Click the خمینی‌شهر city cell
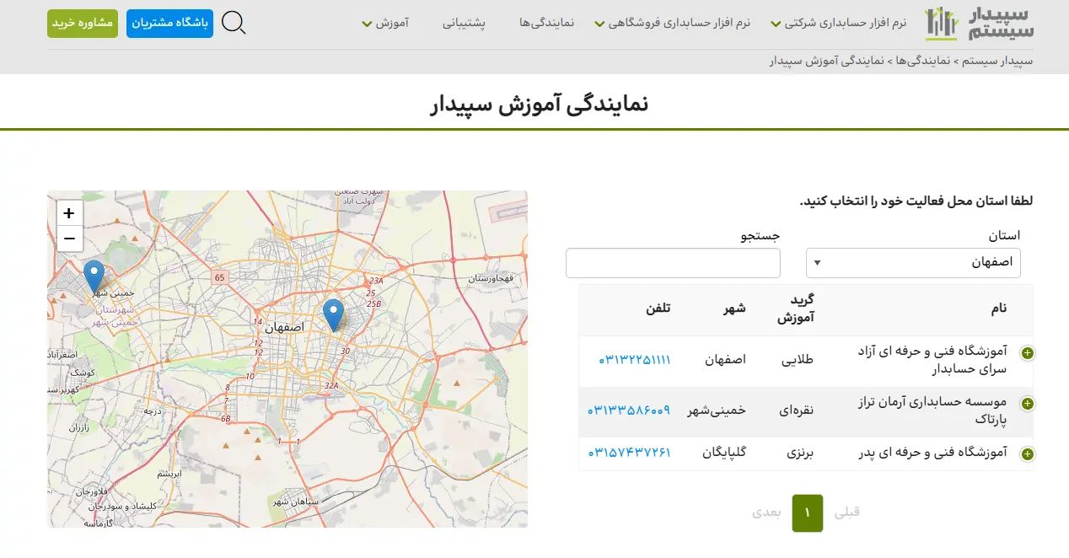 click(x=717, y=410)
